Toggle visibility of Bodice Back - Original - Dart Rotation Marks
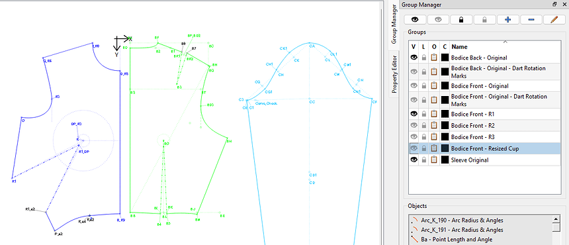This screenshot has height=245, width=569. 414,72
